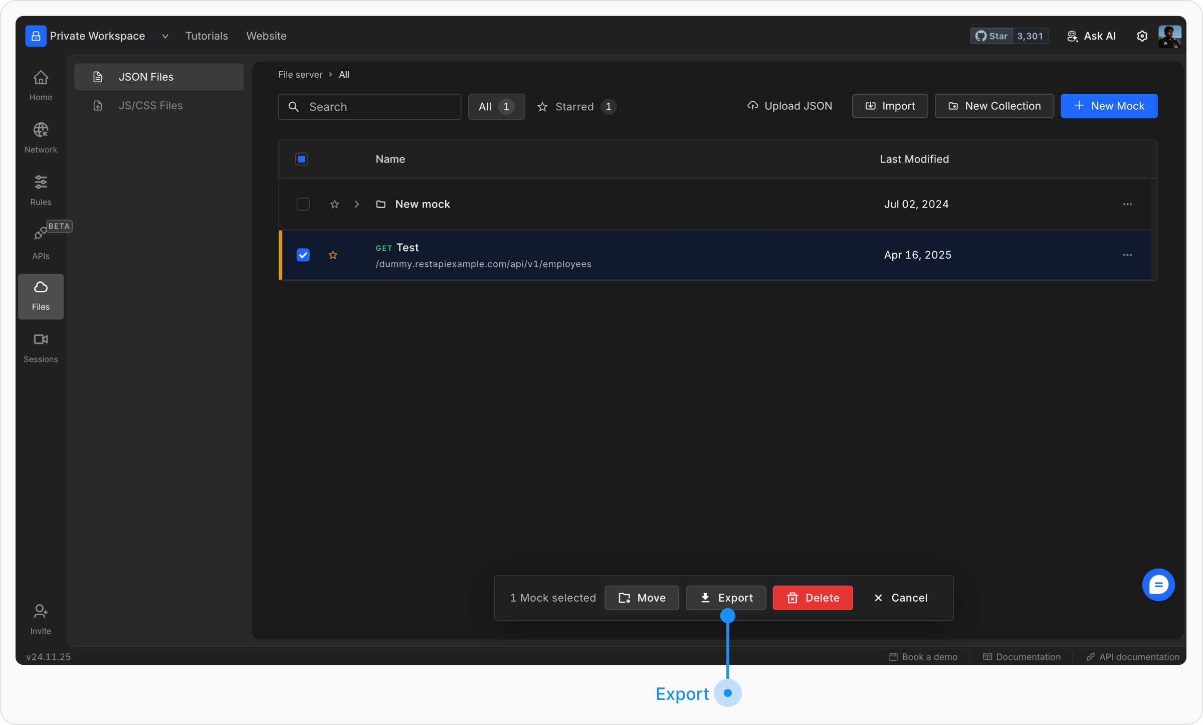Viewport: 1203px width, 725px height.
Task: Open more options for Test mock
Action: (x=1127, y=255)
